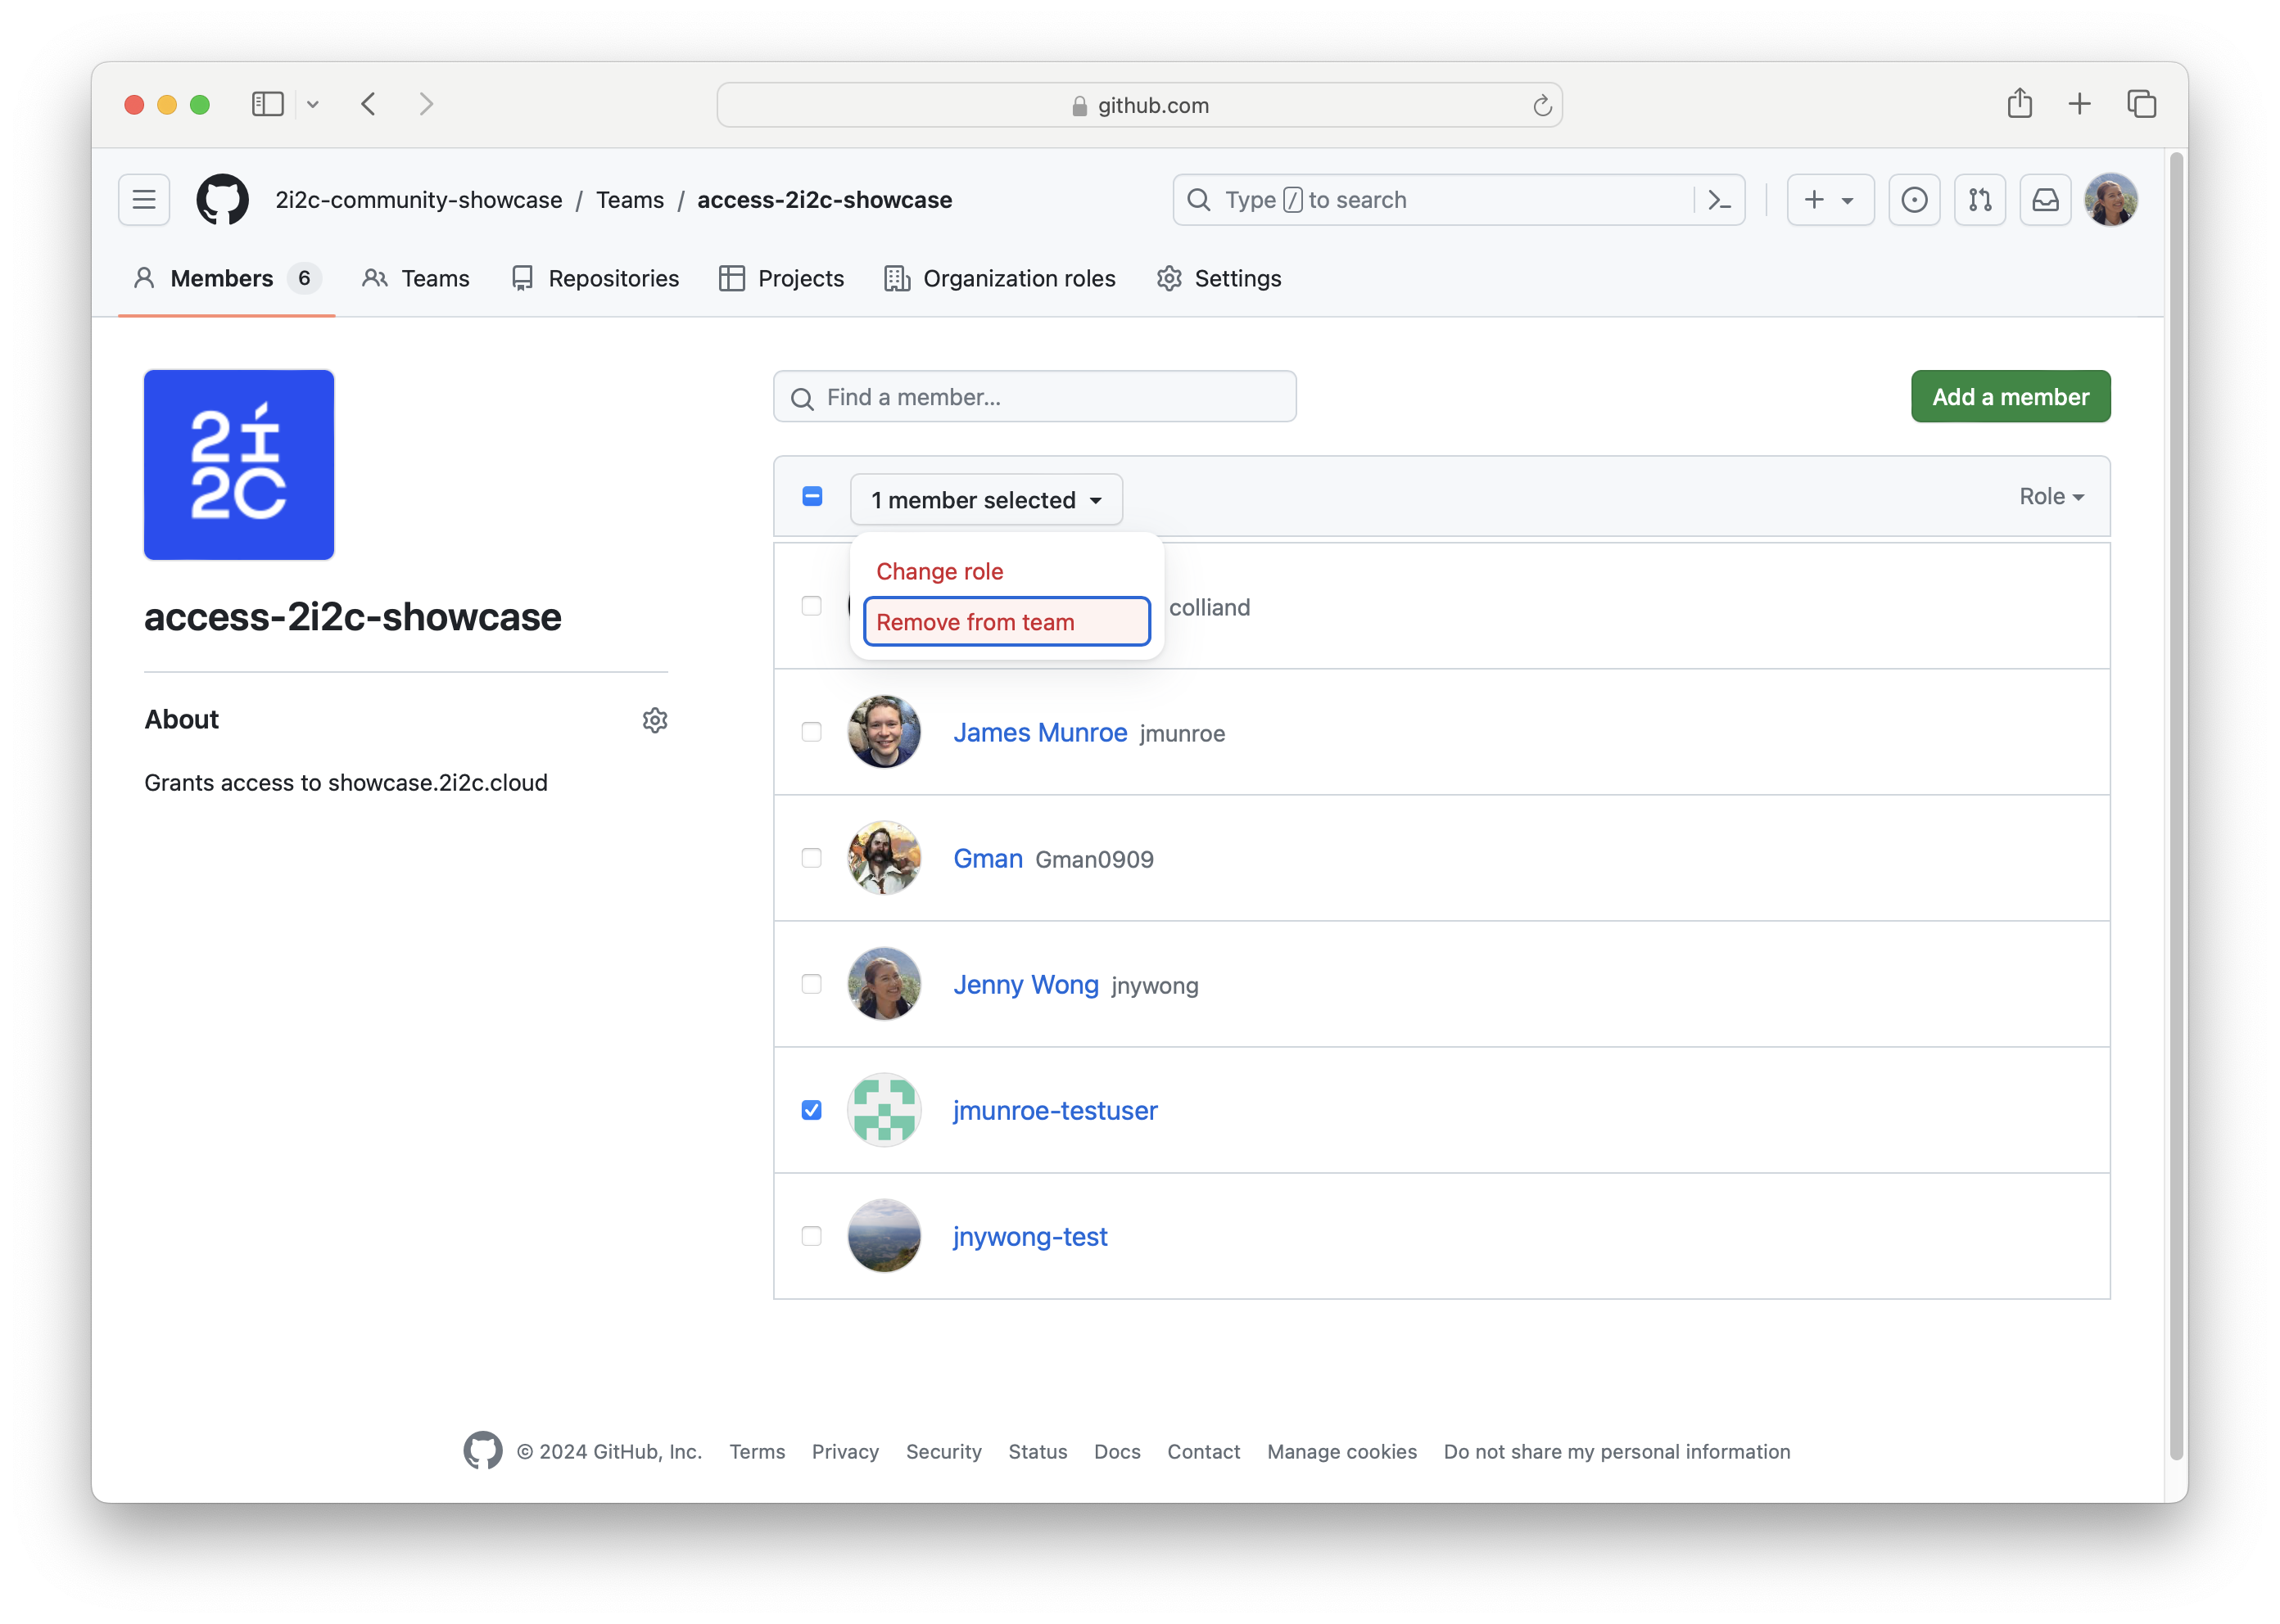Open the Pull requests icon in header
The width and height of the screenshot is (2280, 1624).
pyautogui.click(x=1980, y=200)
